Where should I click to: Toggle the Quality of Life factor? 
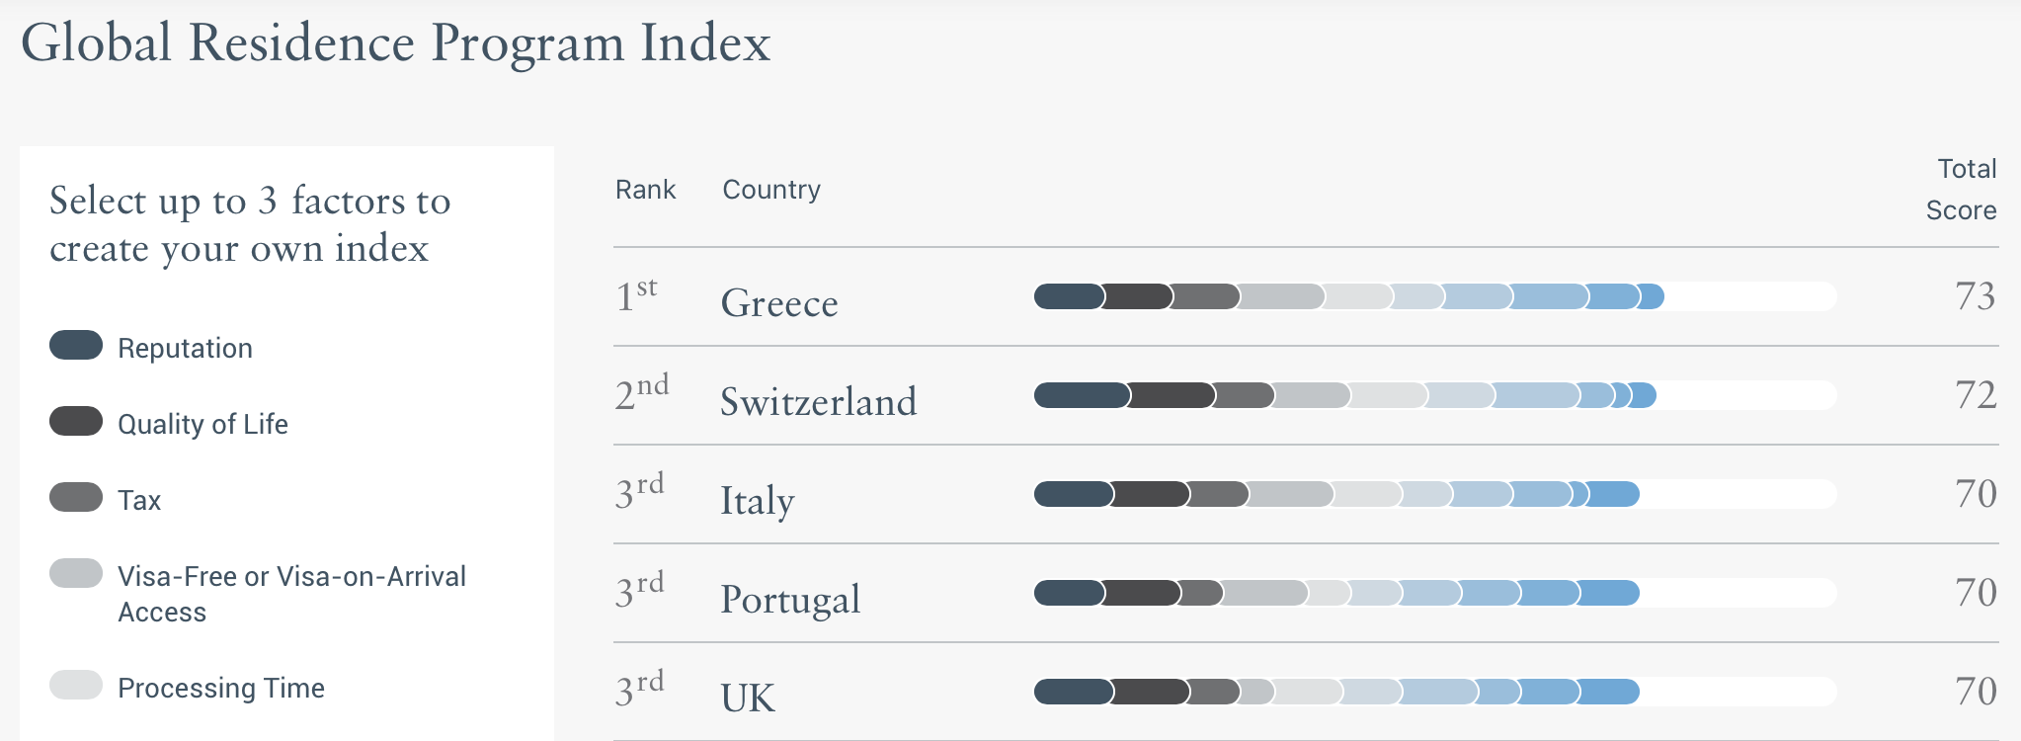coord(76,421)
